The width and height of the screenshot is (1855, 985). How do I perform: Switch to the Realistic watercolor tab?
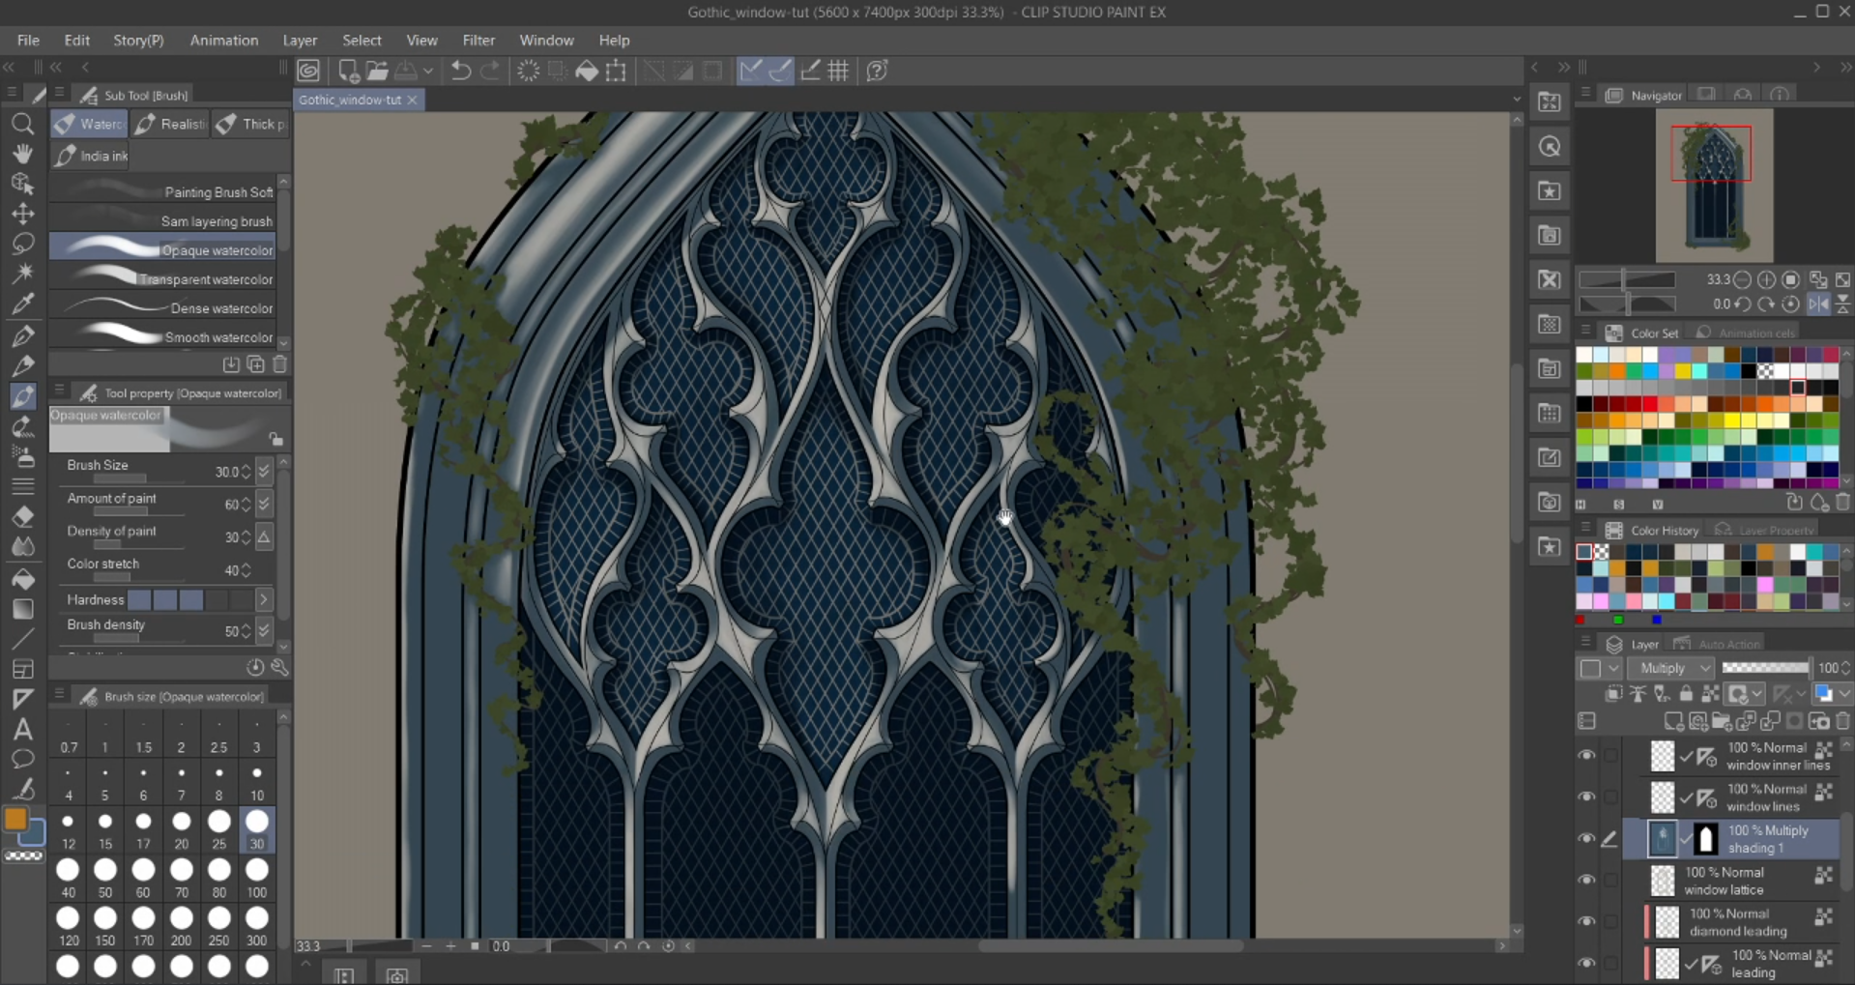point(171,124)
